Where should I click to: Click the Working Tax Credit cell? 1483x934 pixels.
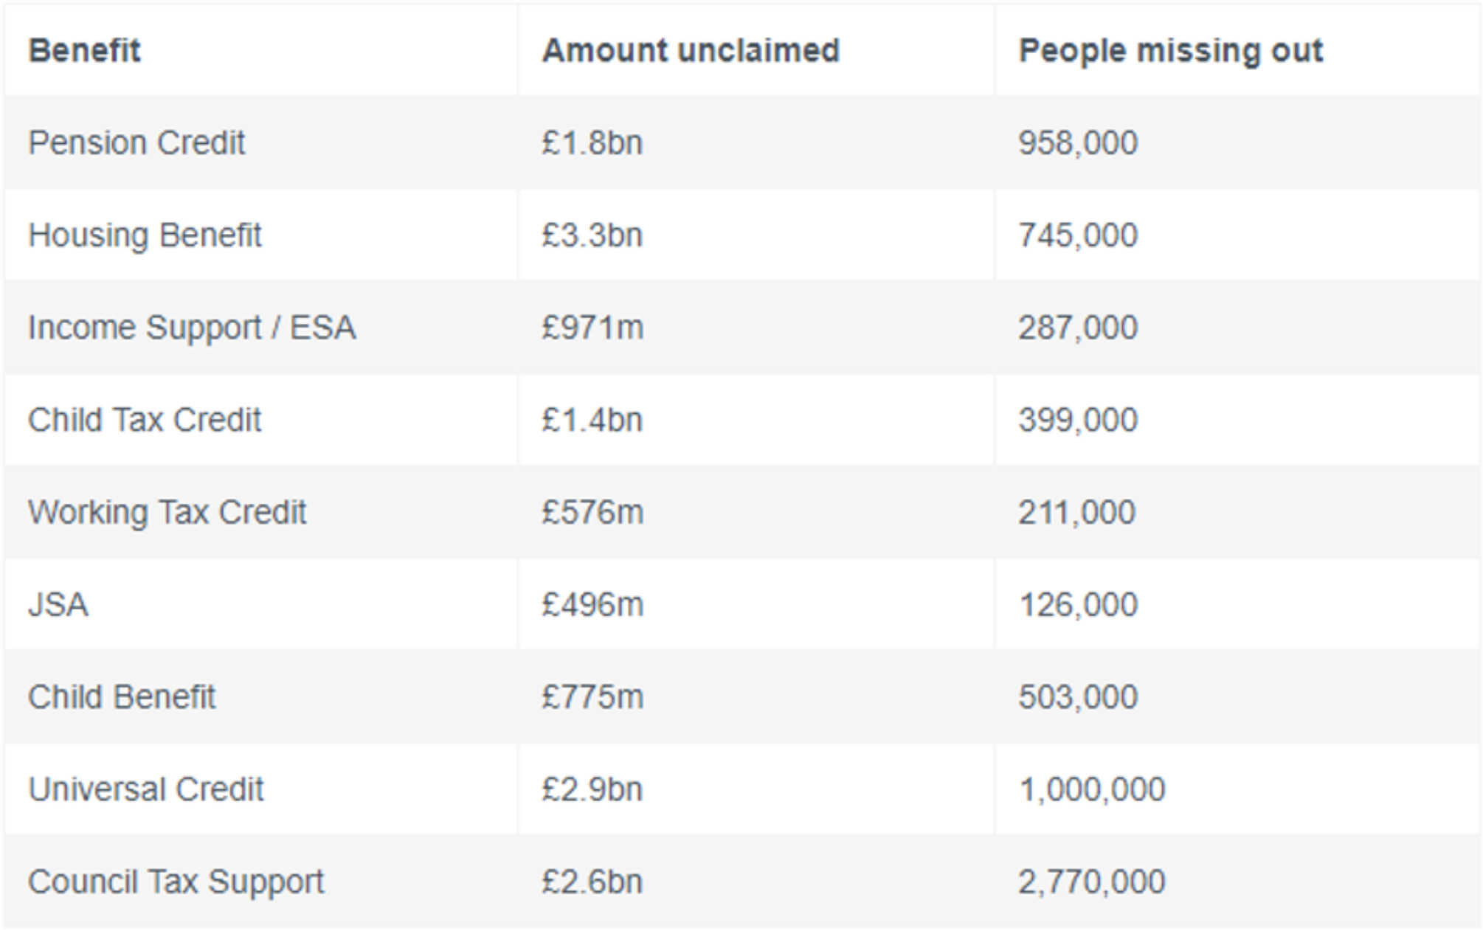pyautogui.click(x=167, y=512)
